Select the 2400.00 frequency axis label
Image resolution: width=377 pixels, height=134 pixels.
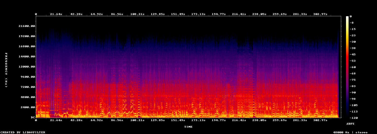pos(28,107)
